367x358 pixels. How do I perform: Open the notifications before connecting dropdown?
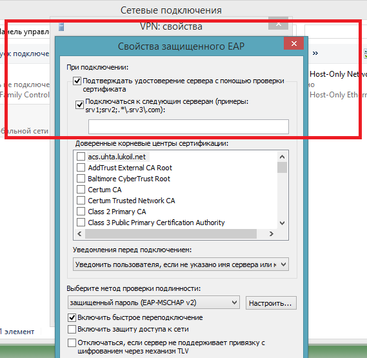[181, 264]
